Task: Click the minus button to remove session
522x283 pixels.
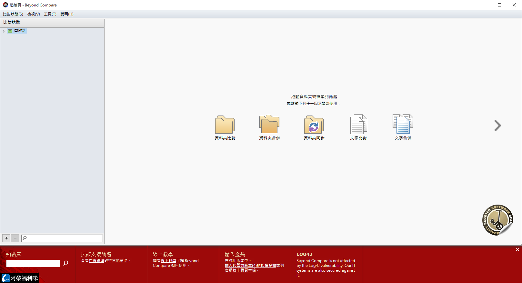Action: click(x=15, y=238)
